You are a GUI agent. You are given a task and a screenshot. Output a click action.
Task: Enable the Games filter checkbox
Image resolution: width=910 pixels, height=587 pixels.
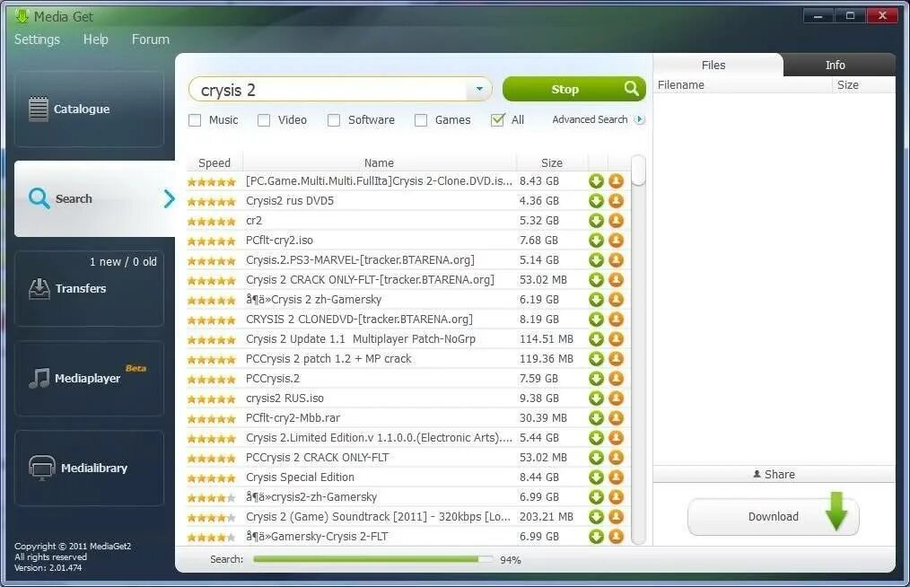421,120
